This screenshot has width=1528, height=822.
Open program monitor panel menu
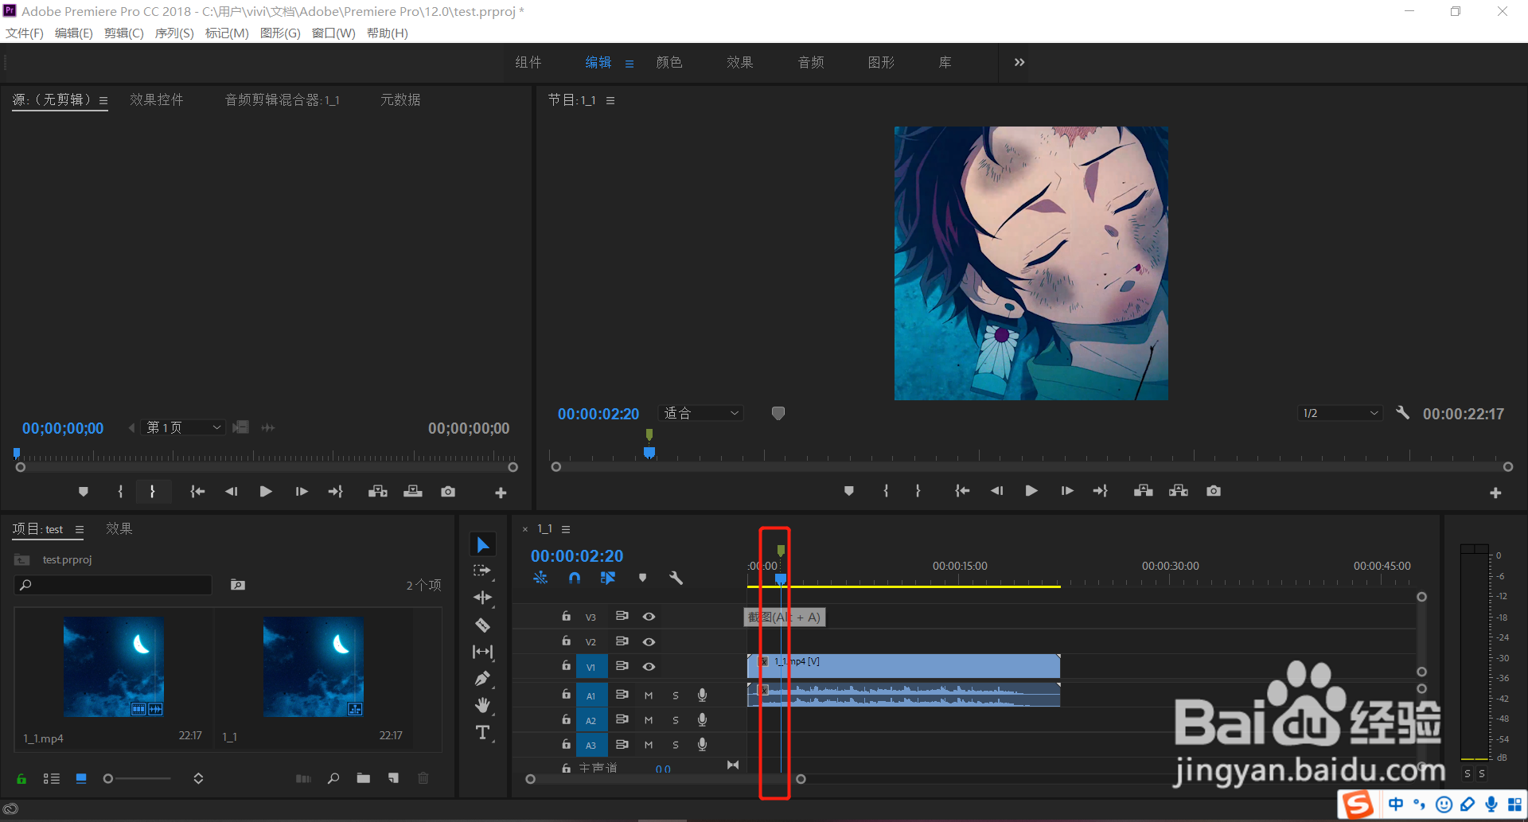(x=610, y=100)
